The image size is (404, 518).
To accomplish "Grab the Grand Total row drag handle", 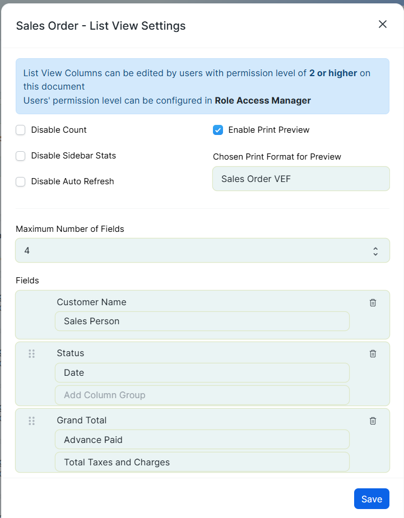I will 32,421.
